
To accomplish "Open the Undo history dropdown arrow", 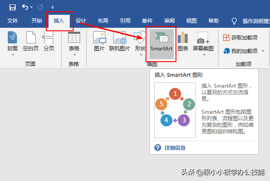I will tap(31, 7).
